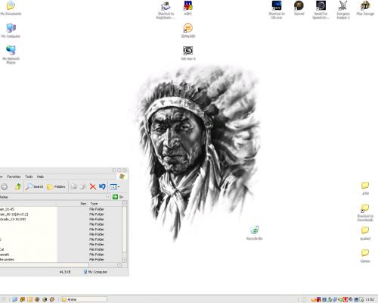Click the horizontal scrollbar in Explorer window
The width and height of the screenshot is (378, 303).
(x=44, y=265)
